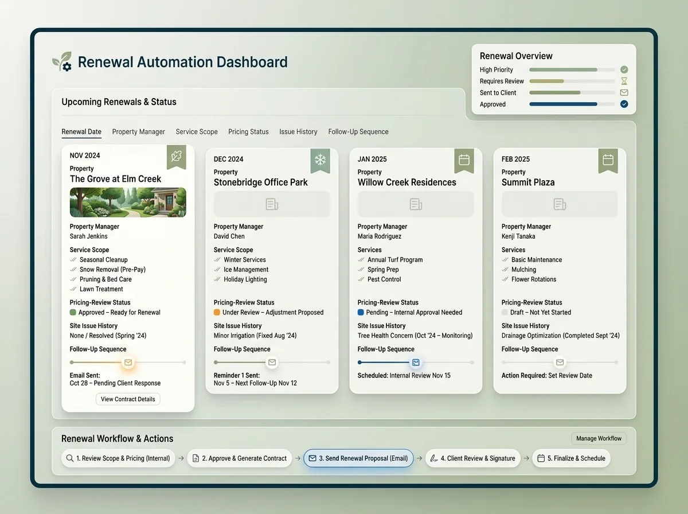Viewport: 688px width, 514px height.
Task: Select the Renewal Date tab
Action: [x=81, y=132]
